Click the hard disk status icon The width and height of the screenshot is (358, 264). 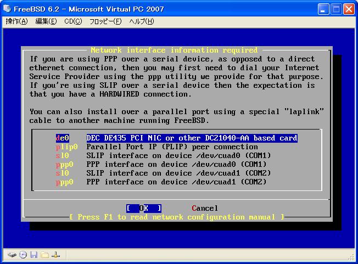point(12,255)
